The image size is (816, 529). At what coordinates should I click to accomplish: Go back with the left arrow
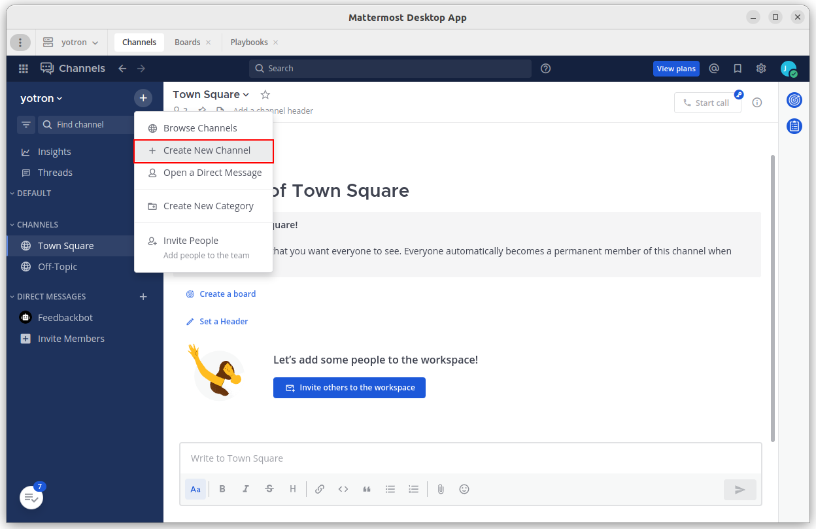tap(122, 69)
